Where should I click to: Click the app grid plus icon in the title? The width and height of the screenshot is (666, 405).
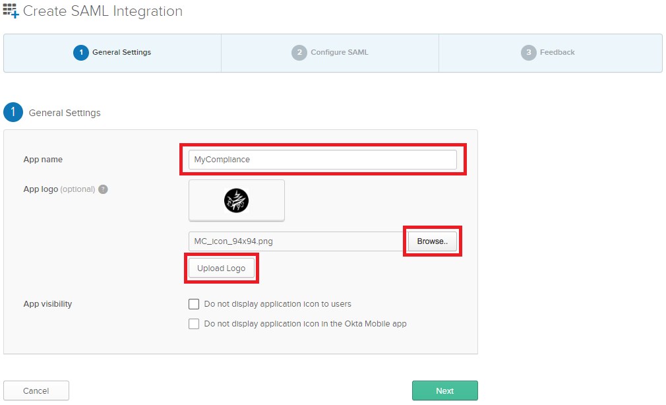[x=11, y=11]
